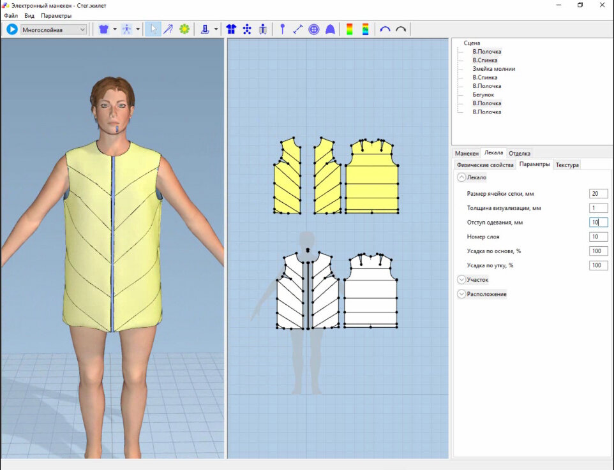Open dropdown arrow next to mannequin pose icon
The height and width of the screenshot is (470, 614).
coord(138,29)
